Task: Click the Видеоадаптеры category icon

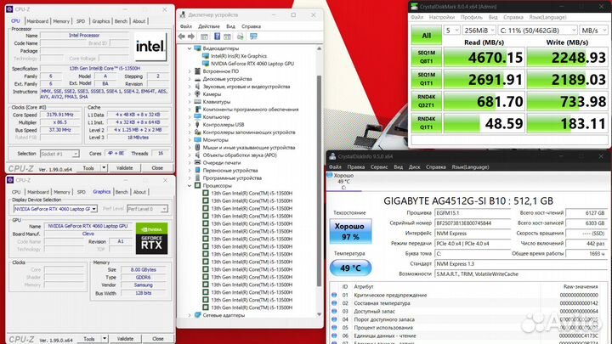Action: 197,48
